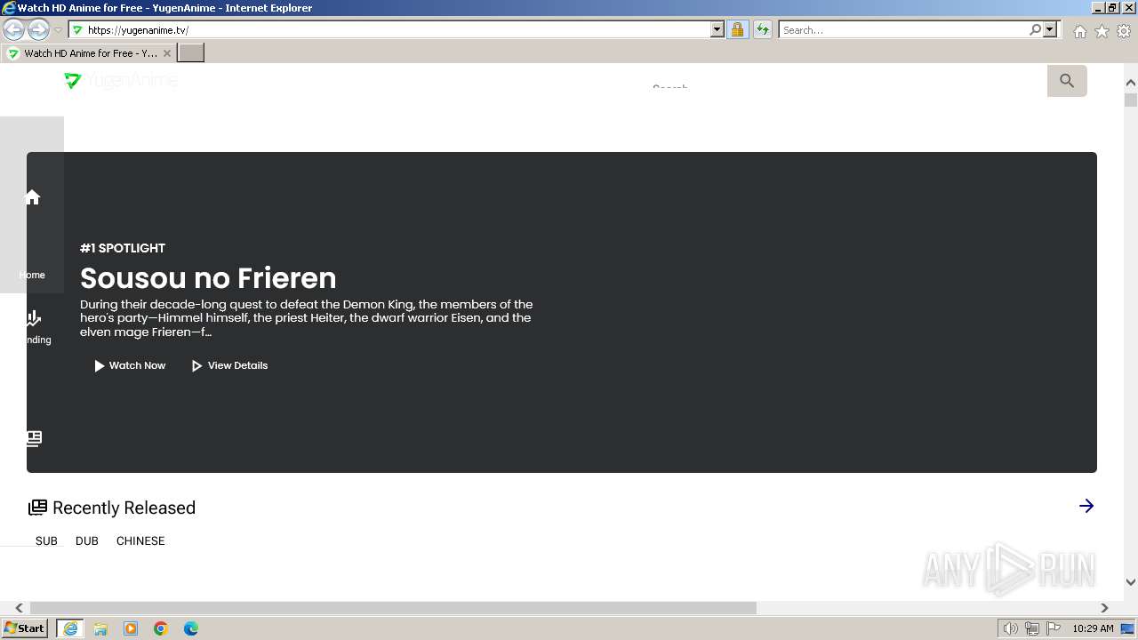Open the news sidebar icon below Trending
Image resolution: width=1138 pixels, height=640 pixels.
[34, 438]
